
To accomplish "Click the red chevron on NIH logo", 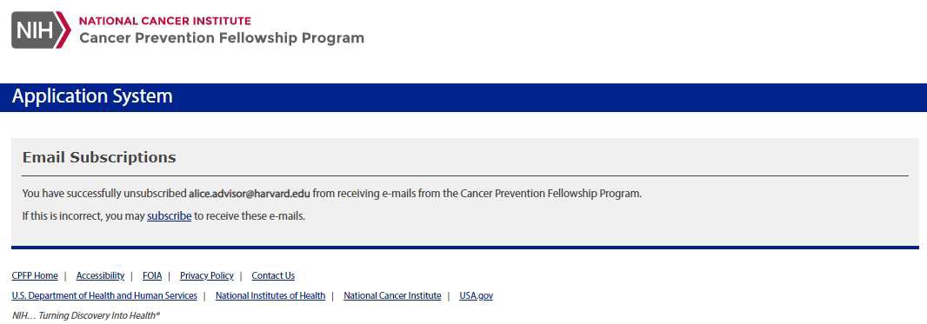I will coord(65,30).
